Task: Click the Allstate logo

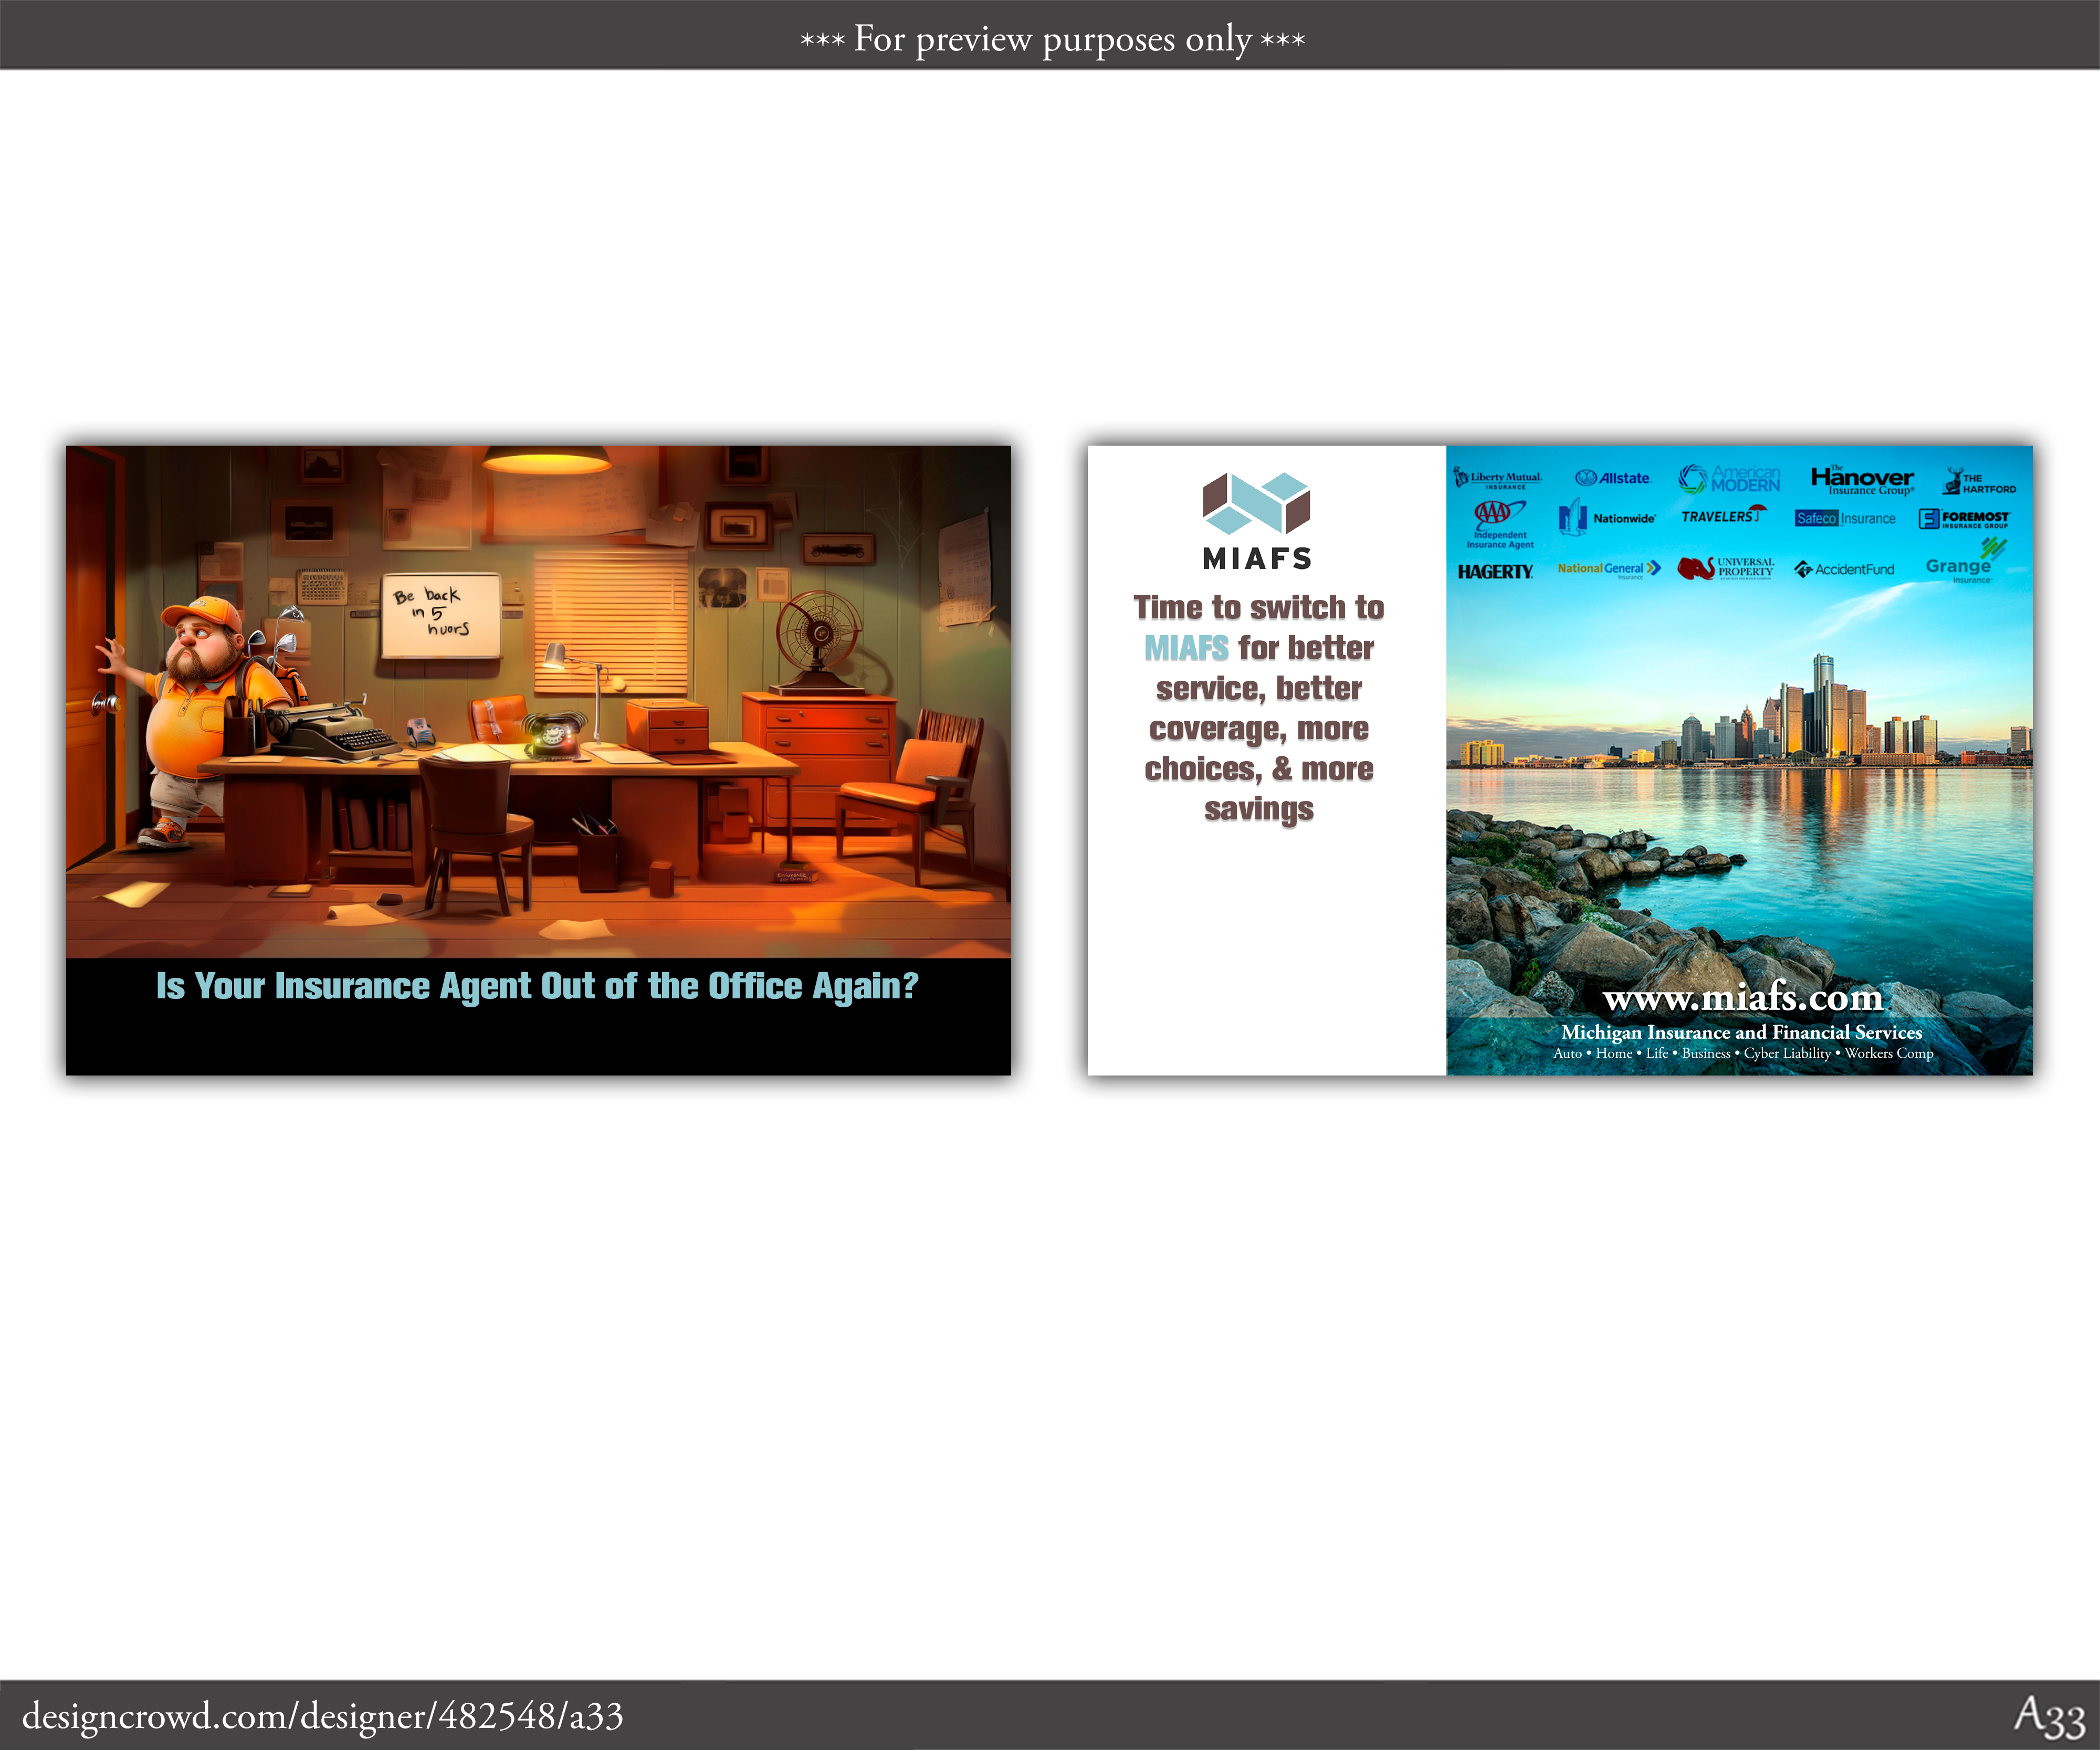Action: [1612, 478]
